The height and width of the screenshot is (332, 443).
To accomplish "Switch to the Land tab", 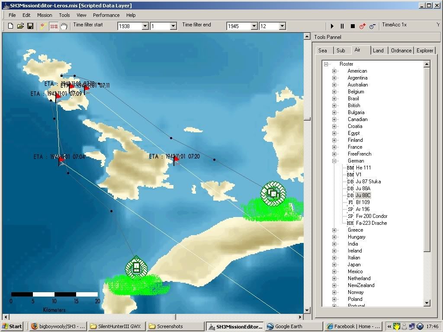I will pos(378,51).
